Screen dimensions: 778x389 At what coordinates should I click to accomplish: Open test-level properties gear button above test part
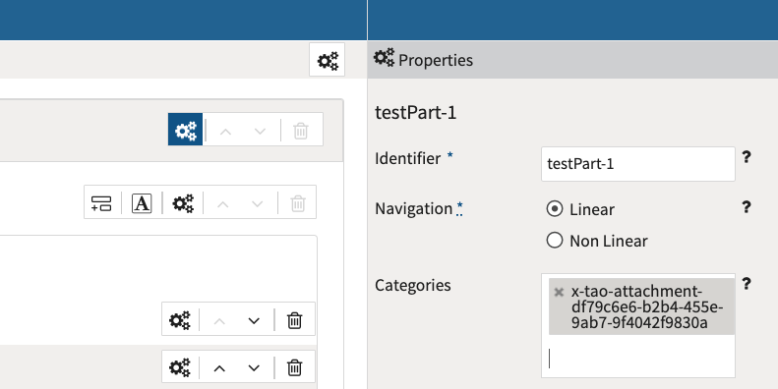pyautogui.click(x=327, y=60)
